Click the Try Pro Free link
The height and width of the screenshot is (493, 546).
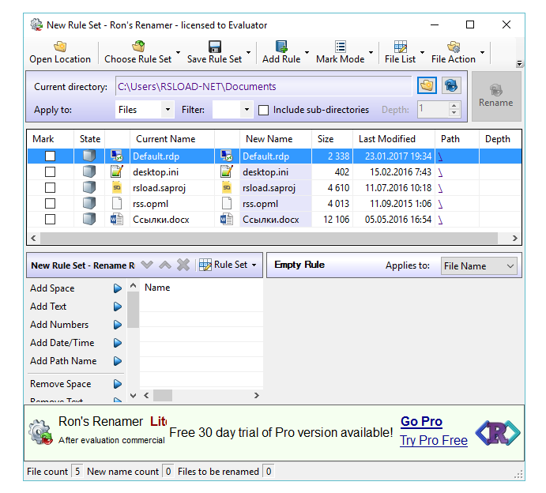point(433,440)
